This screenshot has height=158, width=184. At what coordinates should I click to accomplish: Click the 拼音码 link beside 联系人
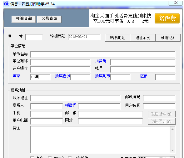click(x=71, y=105)
